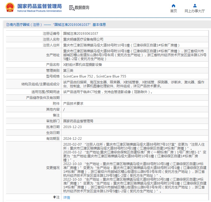
Task: Click the production address value text
Action: click(x=135, y=55)
